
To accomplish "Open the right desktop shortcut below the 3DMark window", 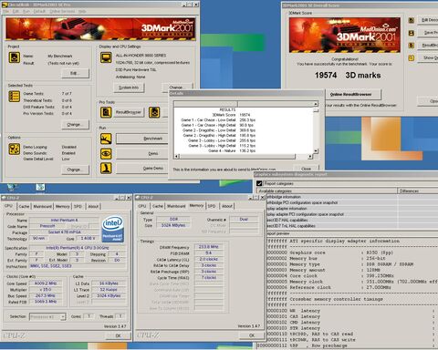I will click(x=40, y=187).
